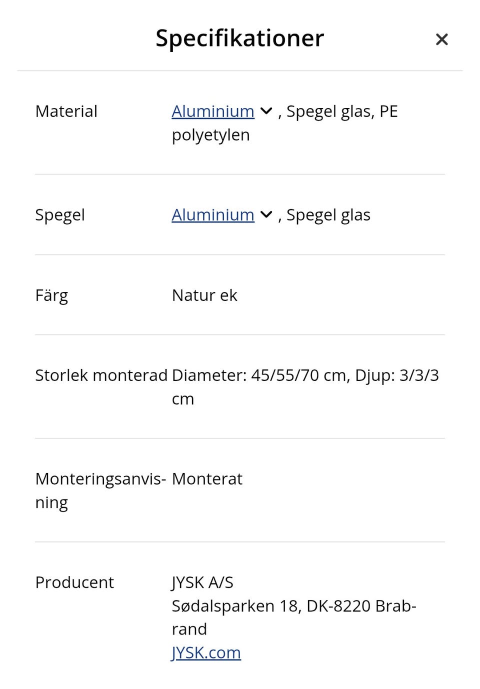The image size is (480, 689).
Task: Open the Aluminium link in Spegel row
Action: (x=212, y=214)
